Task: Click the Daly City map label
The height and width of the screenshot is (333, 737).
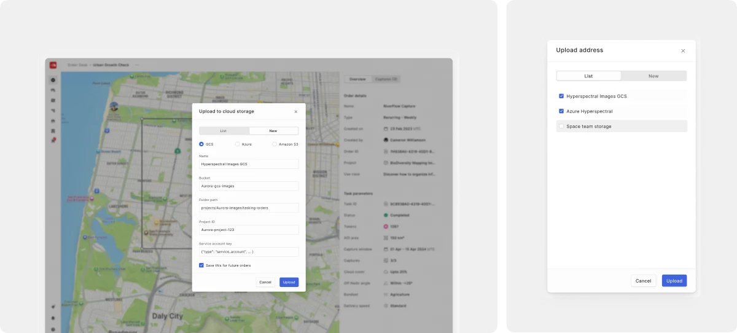Action: pyautogui.click(x=167, y=316)
